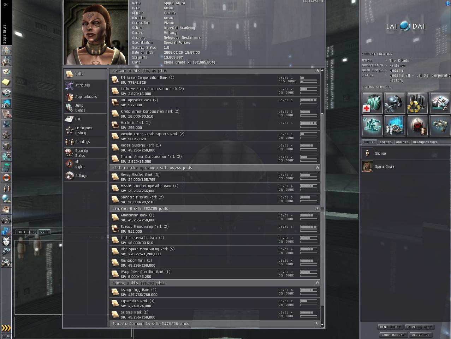Open the Kill Rights section

85,164
